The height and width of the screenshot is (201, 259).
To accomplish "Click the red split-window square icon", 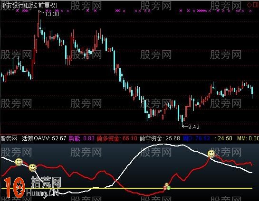I will [256, 5].
